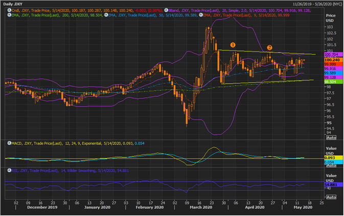The height and width of the screenshot is (216, 344).
Task: Click the yellow 0.093 MACD value tag
Action: click(x=333, y=157)
